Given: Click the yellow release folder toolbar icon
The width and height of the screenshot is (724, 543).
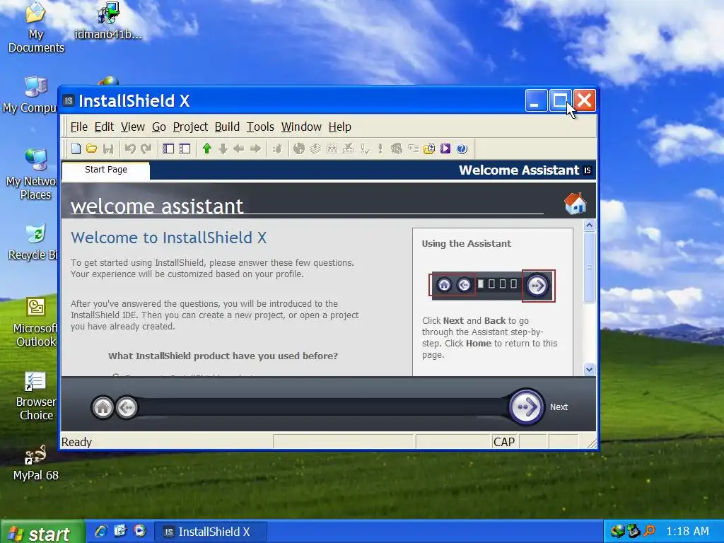Looking at the screenshot, I should (x=429, y=148).
